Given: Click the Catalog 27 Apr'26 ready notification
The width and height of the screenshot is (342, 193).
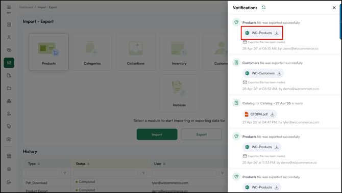Looking at the screenshot, I should [x=285, y=112].
